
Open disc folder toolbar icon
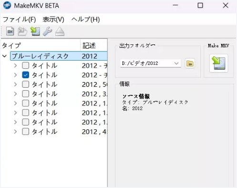coord(22,31)
